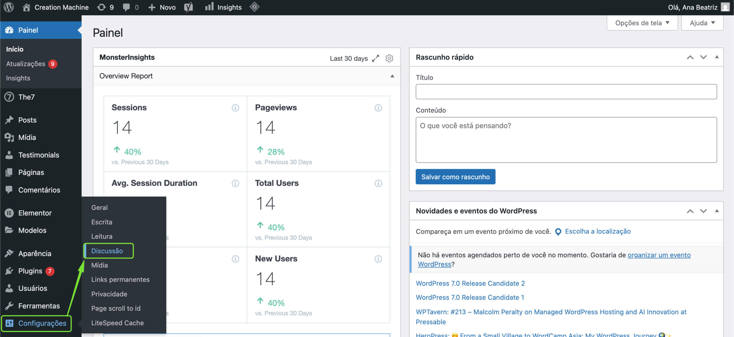Click the Elementor sidebar icon
The image size is (734, 337).
(x=9, y=213)
